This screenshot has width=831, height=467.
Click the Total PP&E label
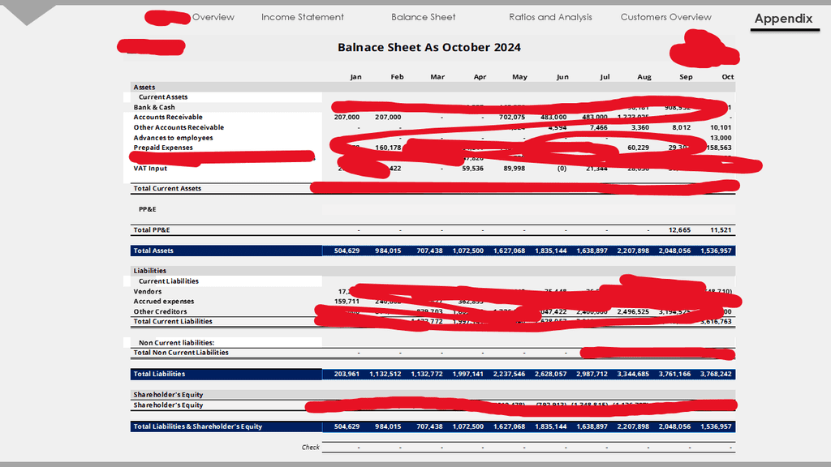[152, 229]
